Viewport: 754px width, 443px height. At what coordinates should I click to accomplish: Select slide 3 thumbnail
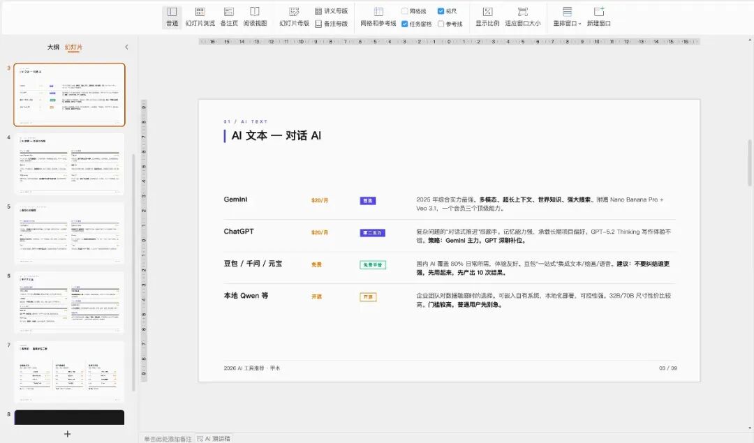pyautogui.click(x=69, y=95)
